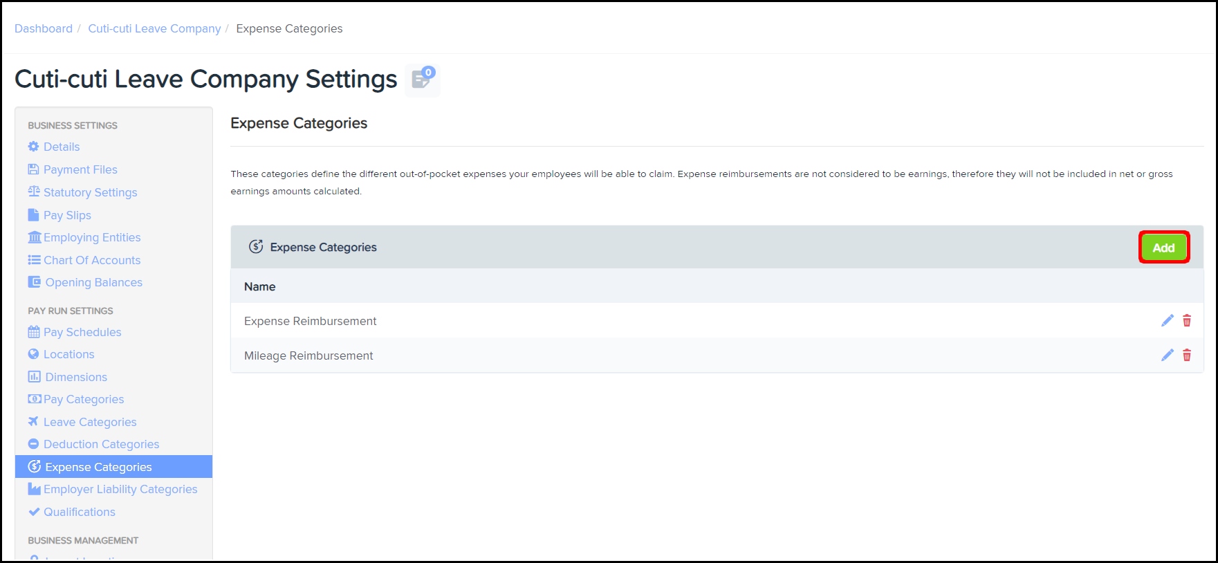Open Cuti-cuti Leave Company breadcrumb link

coord(154,28)
